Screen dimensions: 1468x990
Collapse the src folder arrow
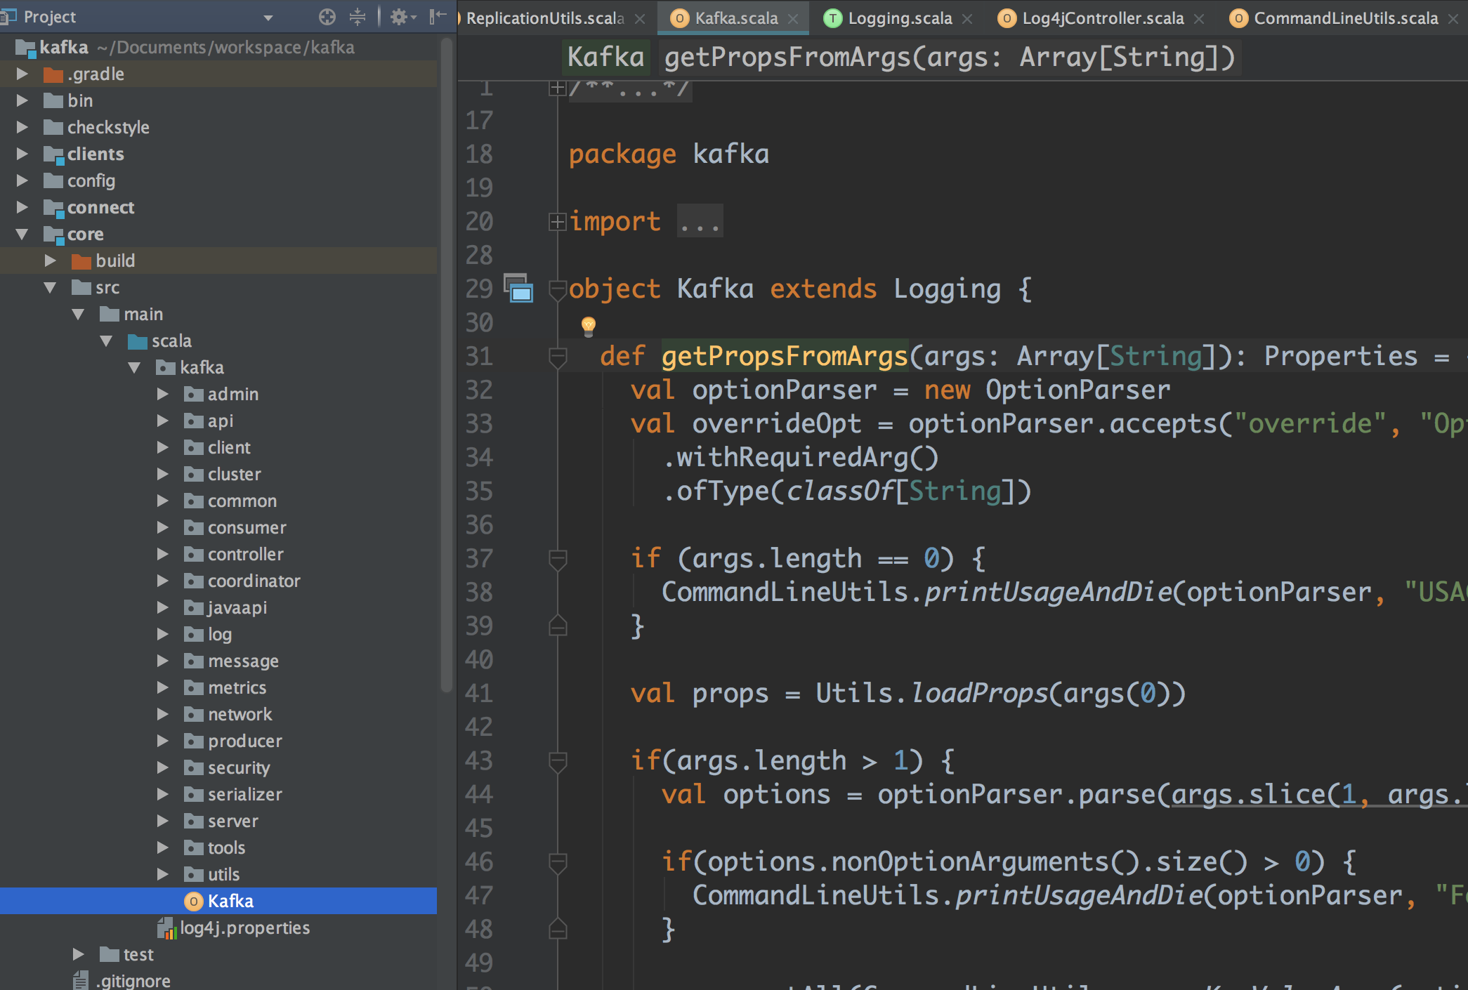click(x=50, y=287)
